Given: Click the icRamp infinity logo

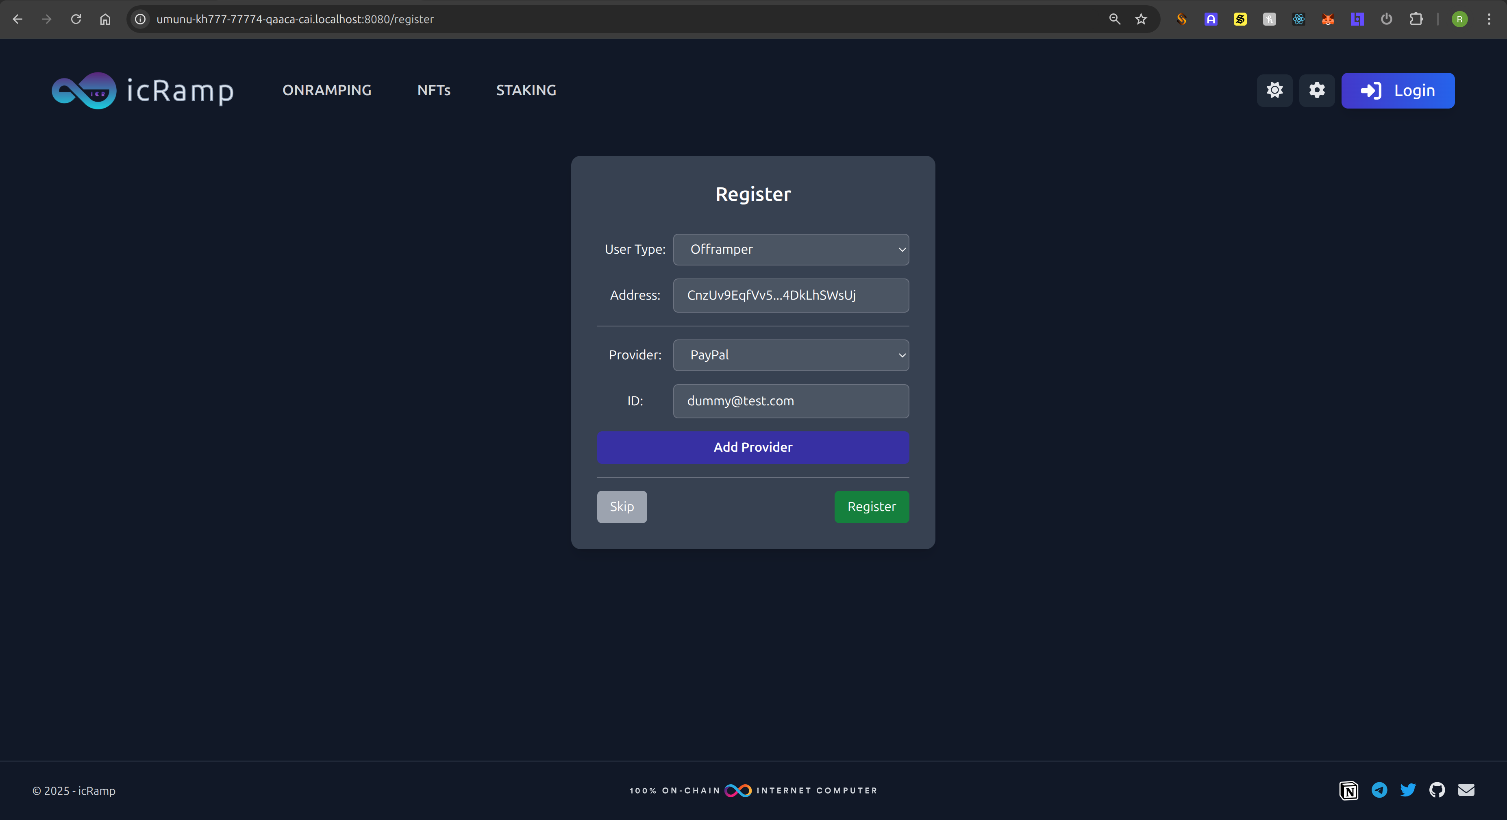Looking at the screenshot, I should 84,91.
